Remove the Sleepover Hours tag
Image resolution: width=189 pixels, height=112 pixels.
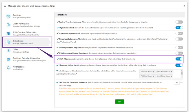[153, 72]
